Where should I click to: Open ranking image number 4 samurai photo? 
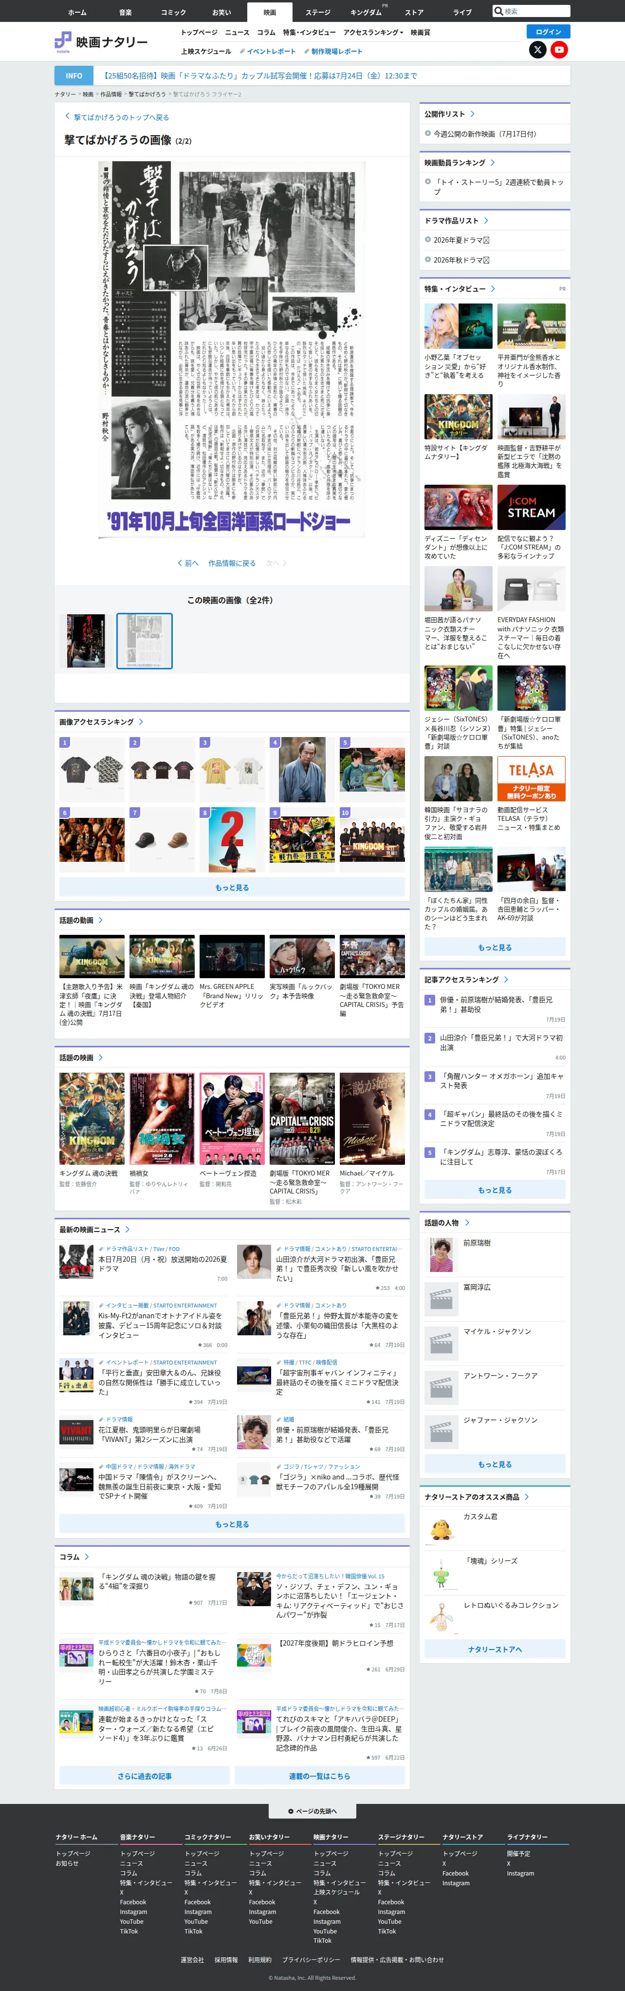(x=302, y=770)
